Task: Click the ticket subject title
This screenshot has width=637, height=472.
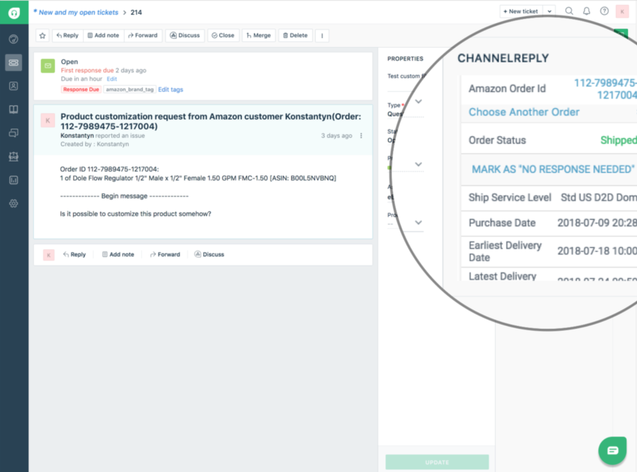Action: tap(211, 121)
